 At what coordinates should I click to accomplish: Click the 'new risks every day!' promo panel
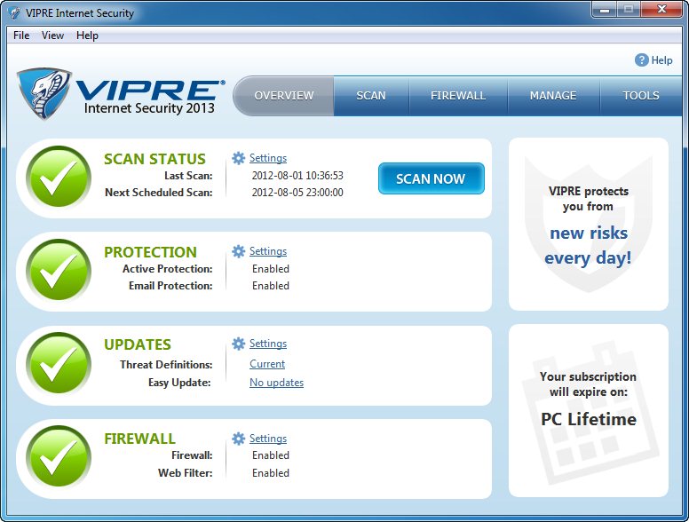tap(589, 224)
